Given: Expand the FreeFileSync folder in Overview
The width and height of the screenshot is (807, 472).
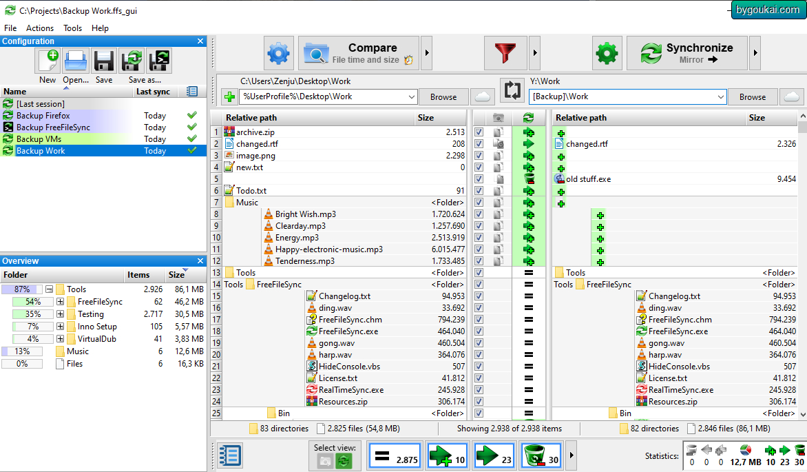Looking at the screenshot, I should click(x=60, y=302).
